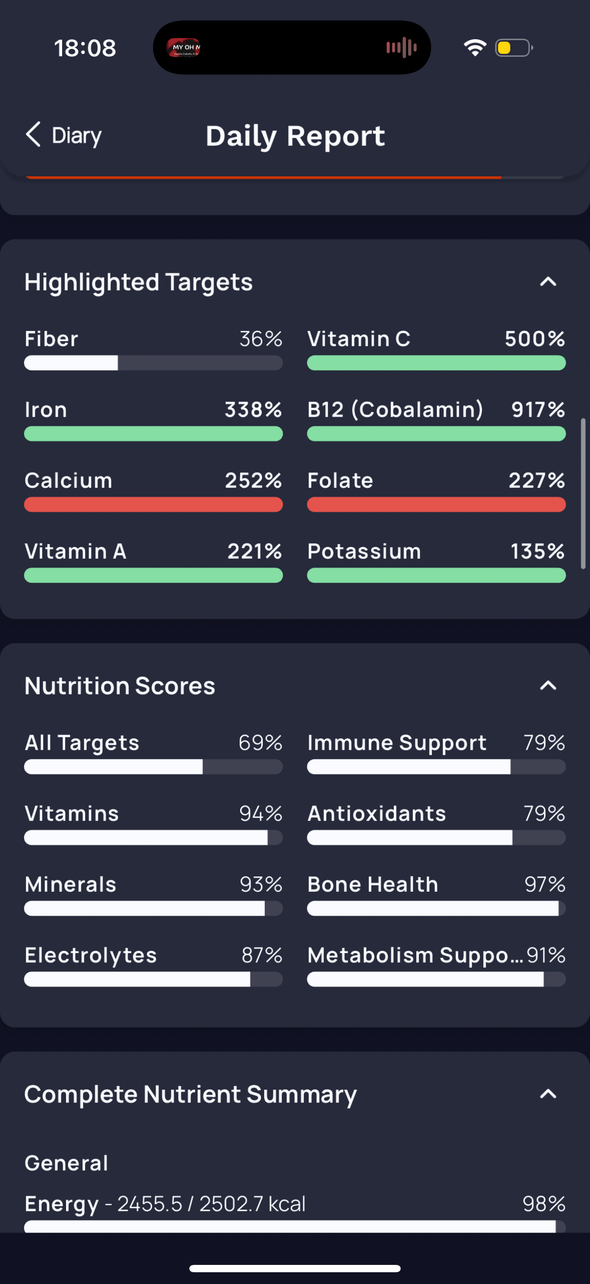
Task: Select the Iron 338% target
Action: coord(153,420)
